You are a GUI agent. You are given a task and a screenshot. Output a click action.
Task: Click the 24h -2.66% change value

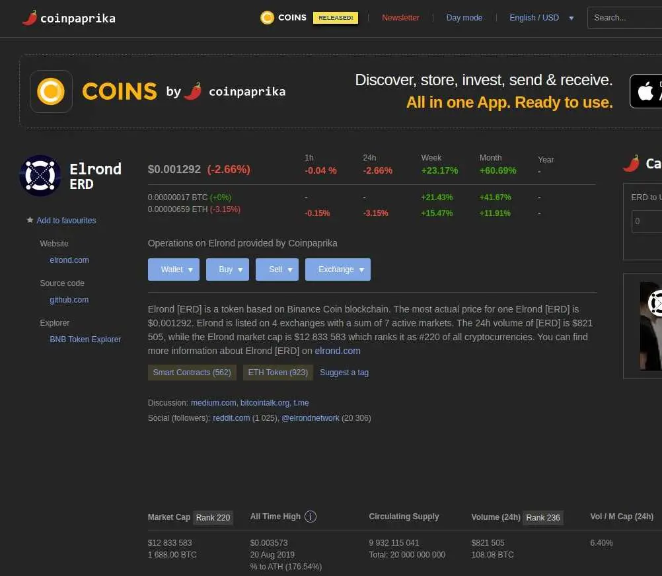tap(377, 170)
